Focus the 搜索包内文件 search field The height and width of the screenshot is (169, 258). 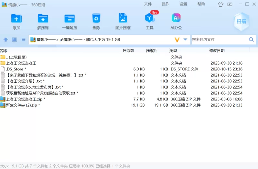tap(219, 40)
